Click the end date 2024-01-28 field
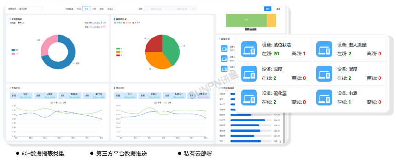The width and height of the screenshot is (396, 165). (181, 9)
